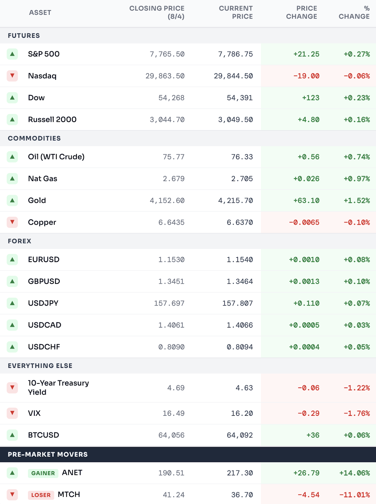Click the red down arrow next to Copper
The height and width of the screenshot is (504, 376).
point(12,222)
